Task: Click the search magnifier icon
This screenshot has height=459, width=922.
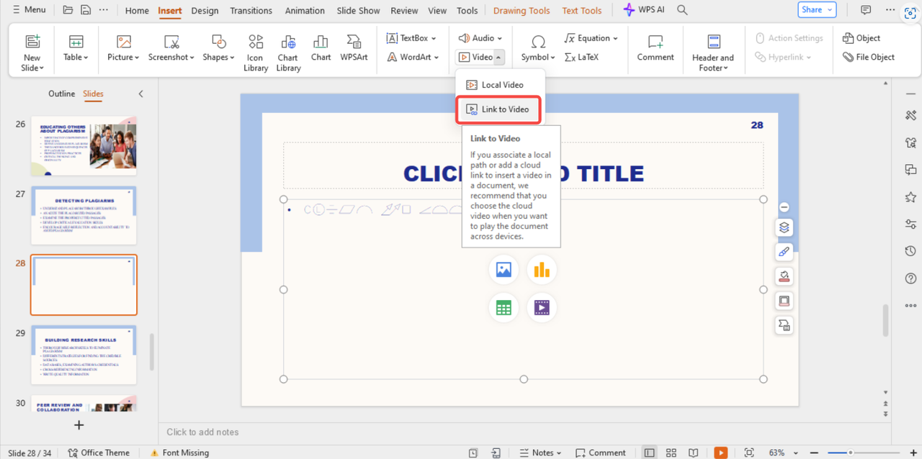Action: coord(682,10)
